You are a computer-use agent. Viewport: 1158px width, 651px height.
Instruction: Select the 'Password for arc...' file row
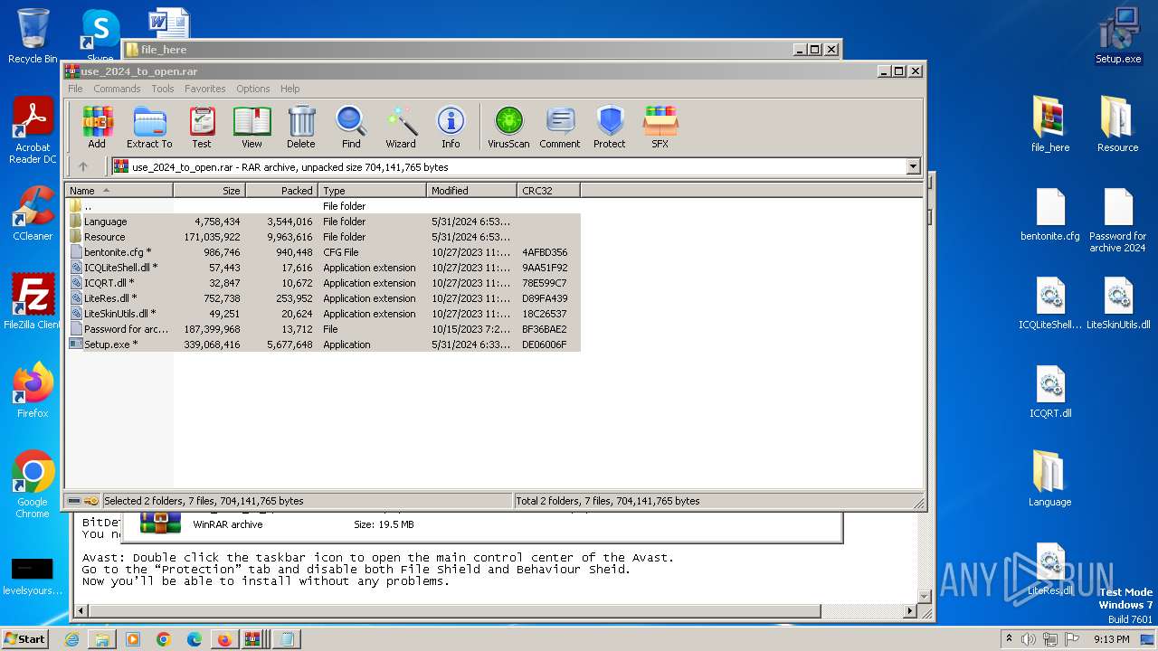(323, 329)
